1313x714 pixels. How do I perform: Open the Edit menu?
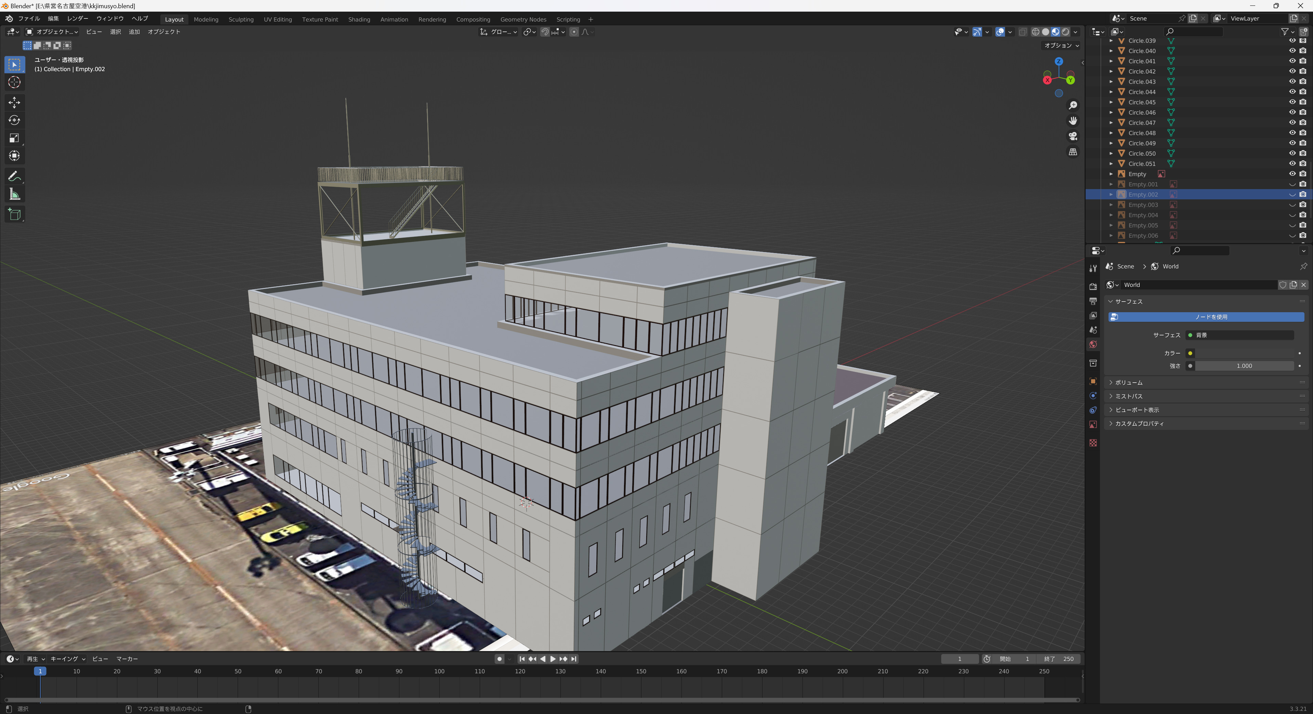tap(54, 18)
